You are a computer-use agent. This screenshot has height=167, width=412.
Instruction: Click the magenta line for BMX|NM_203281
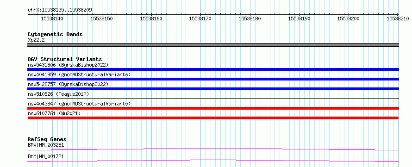tap(213, 149)
